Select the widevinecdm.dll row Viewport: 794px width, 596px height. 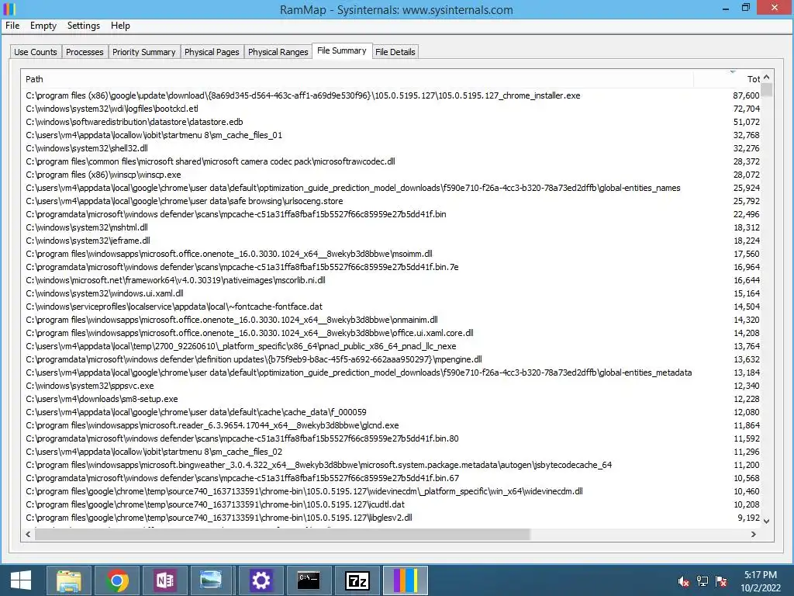[392, 490]
